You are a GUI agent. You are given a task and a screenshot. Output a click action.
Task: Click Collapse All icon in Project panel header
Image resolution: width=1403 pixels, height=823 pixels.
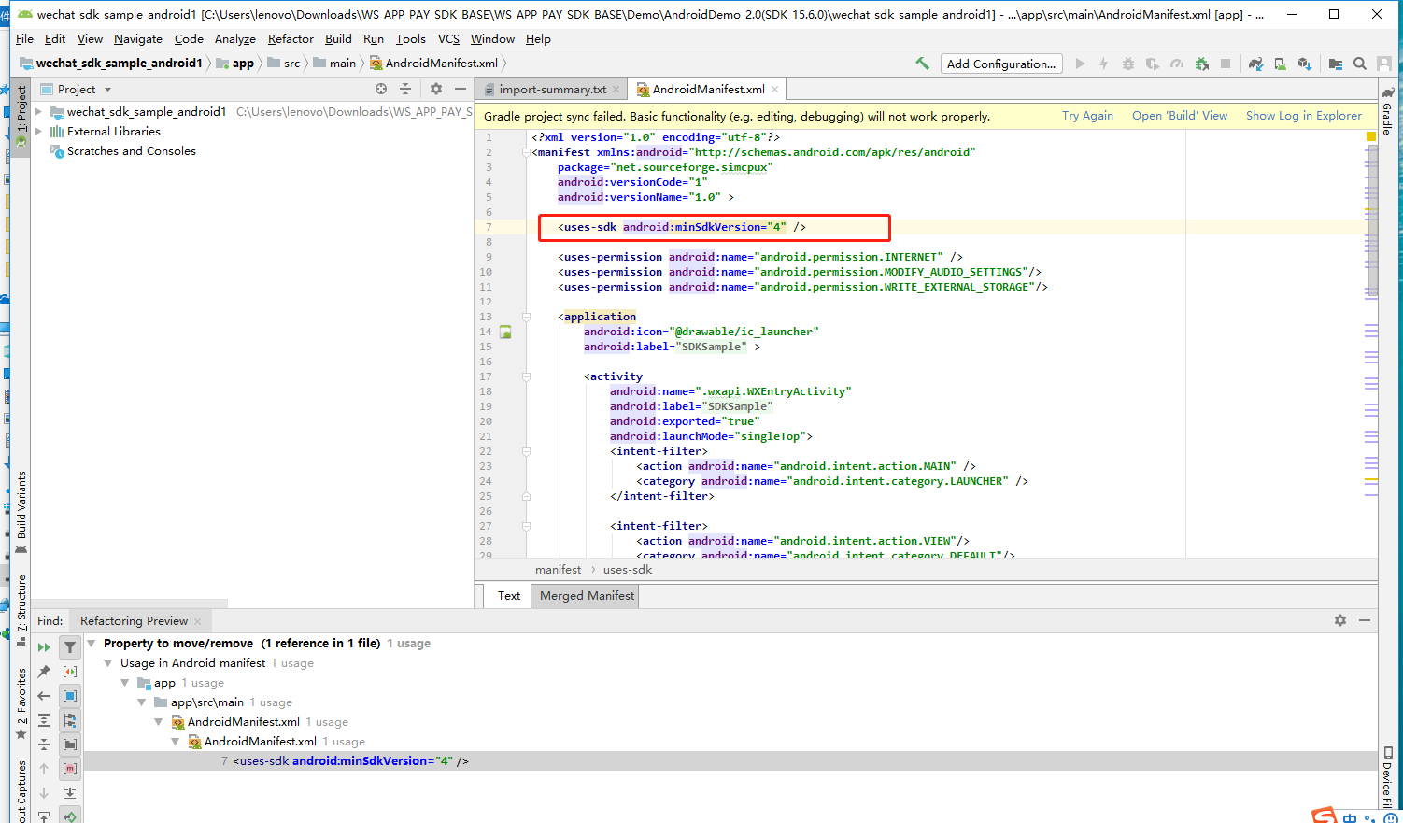405,89
